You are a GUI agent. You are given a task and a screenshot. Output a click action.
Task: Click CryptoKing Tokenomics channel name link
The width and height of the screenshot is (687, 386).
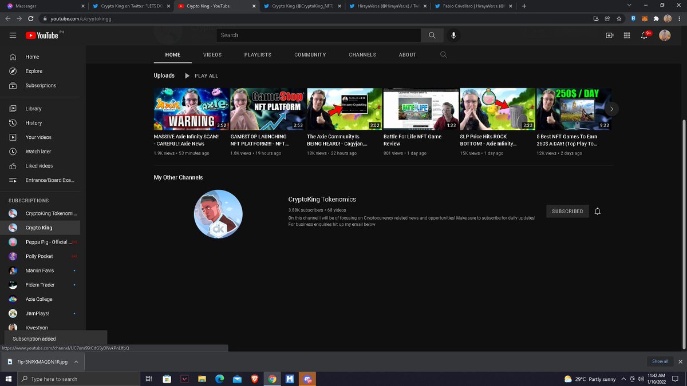point(322,200)
